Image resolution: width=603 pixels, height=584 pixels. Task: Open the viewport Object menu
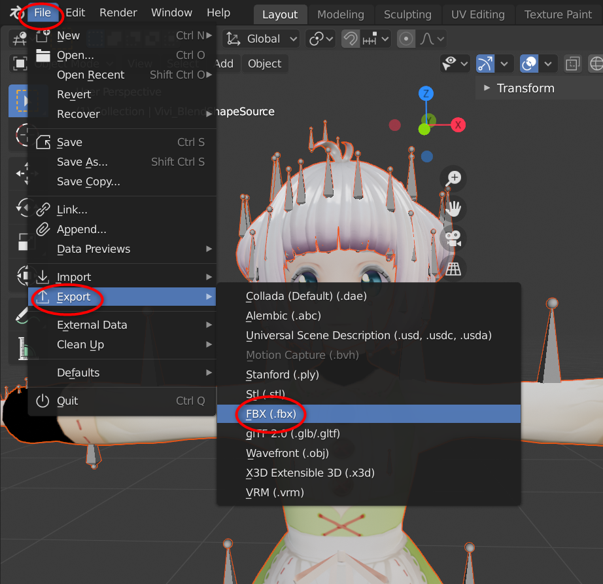tap(265, 64)
